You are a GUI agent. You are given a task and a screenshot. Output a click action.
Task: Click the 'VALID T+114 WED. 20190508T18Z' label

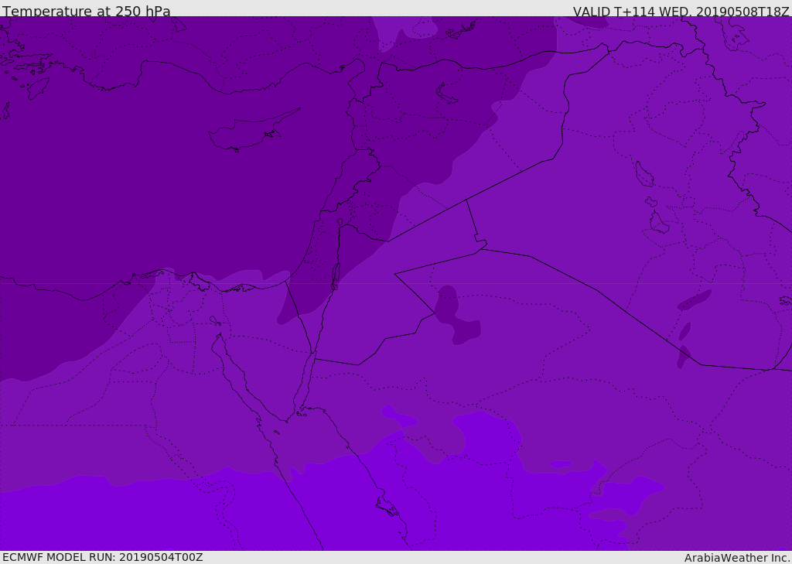click(x=681, y=11)
